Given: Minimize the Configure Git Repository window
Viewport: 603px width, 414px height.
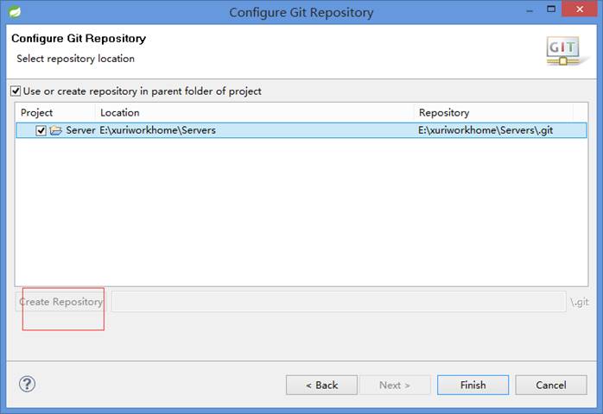Looking at the screenshot, I should pos(530,10).
